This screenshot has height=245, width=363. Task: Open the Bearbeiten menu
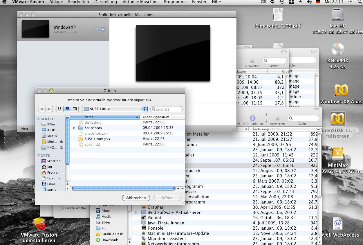coord(79,2)
